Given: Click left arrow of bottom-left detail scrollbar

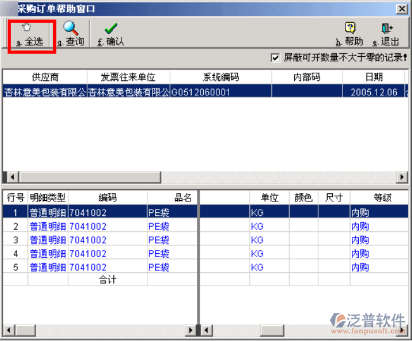Looking at the screenshot, I should pyautogui.click(x=8, y=331).
